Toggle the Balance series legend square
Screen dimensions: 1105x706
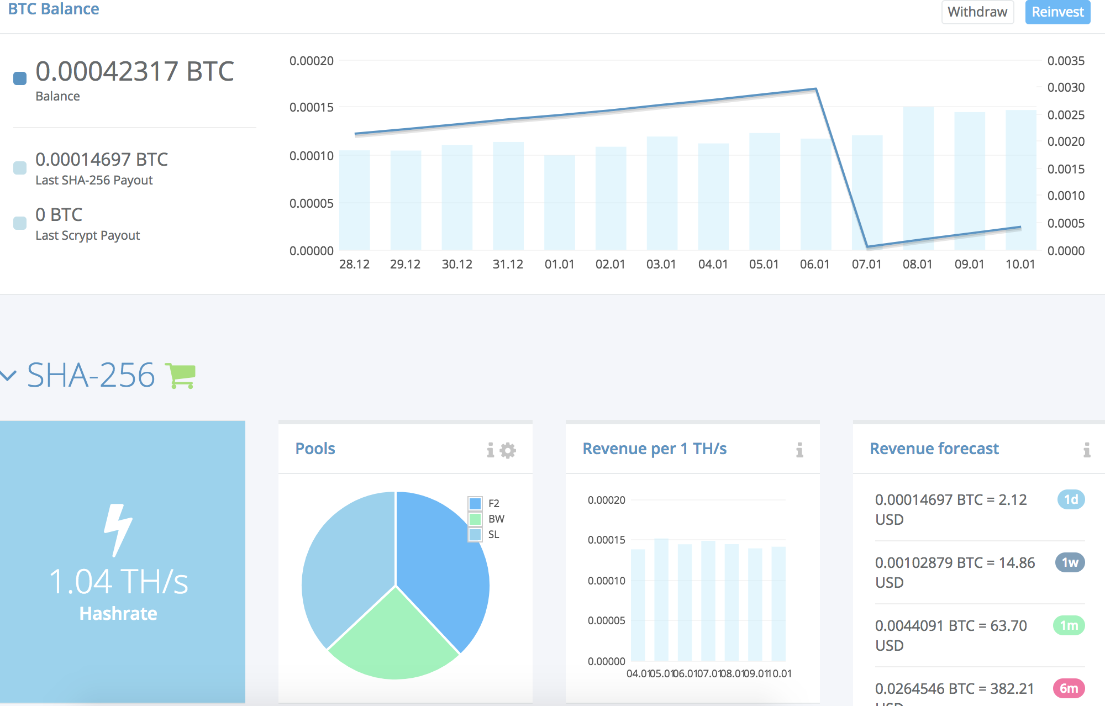point(20,78)
